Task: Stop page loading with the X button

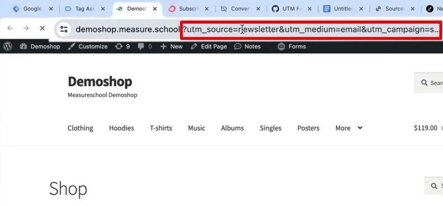Action: click(x=42, y=28)
